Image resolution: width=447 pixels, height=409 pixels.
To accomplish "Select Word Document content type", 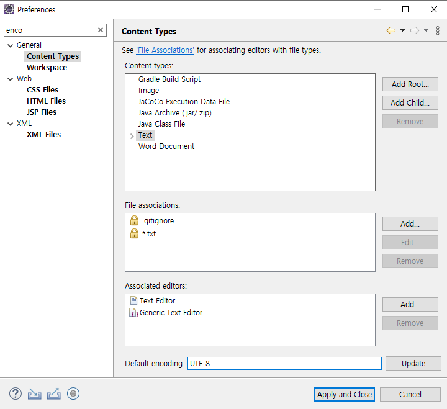I will click(166, 146).
